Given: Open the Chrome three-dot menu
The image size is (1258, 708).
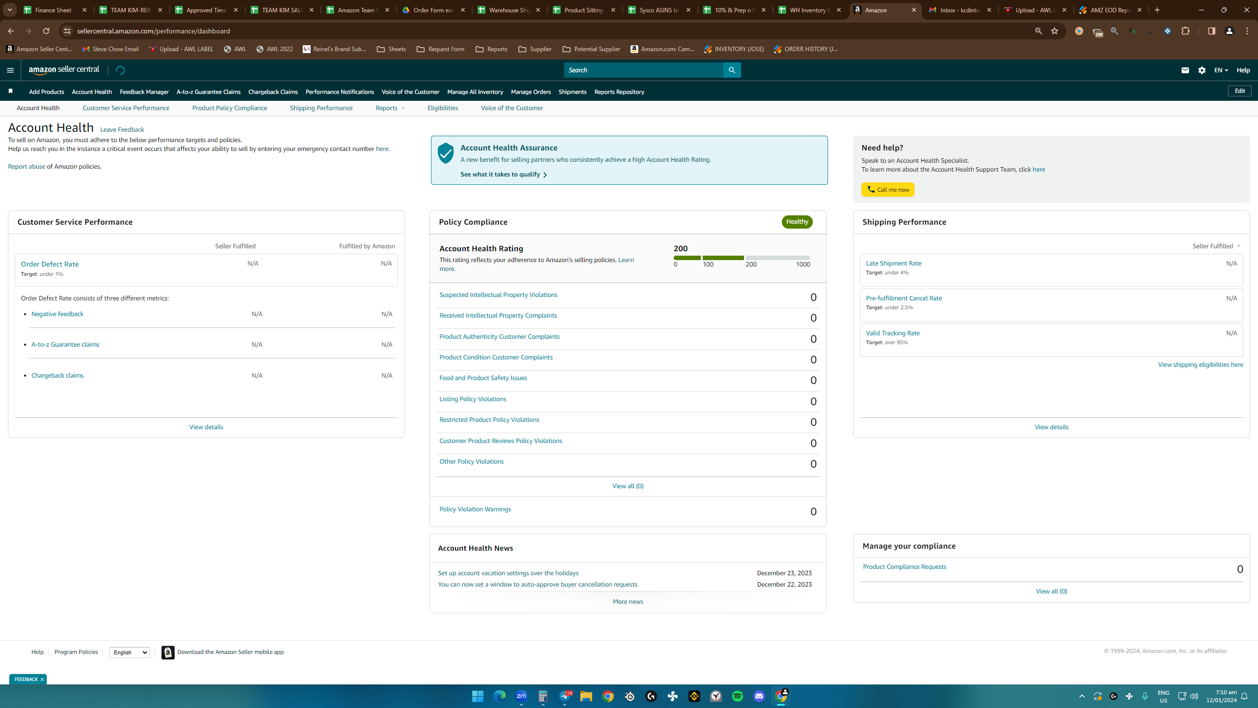Looking at the screenshot, I should tap(1247, 31).
